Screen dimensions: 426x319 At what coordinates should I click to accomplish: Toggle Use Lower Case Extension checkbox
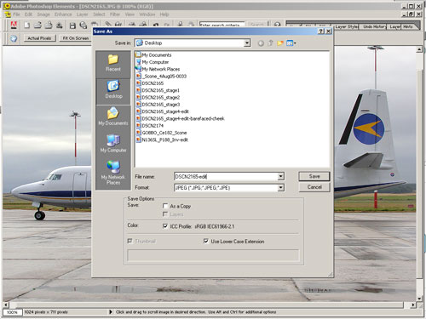coord(206,241)
